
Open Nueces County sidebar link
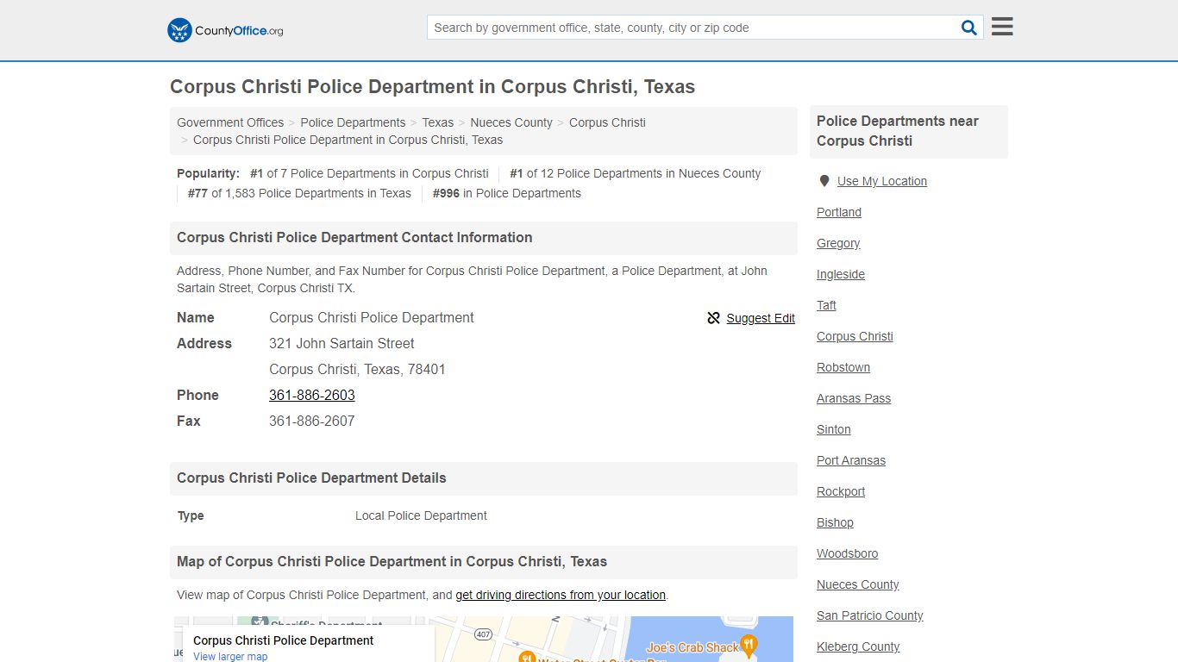pos(858,584)
